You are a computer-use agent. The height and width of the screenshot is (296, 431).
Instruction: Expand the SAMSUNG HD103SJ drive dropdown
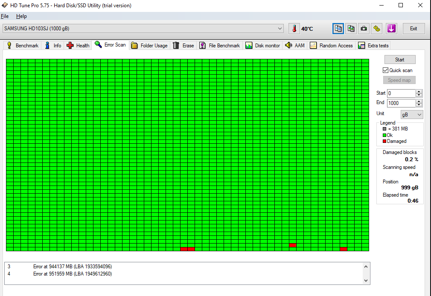click(280, 29)
